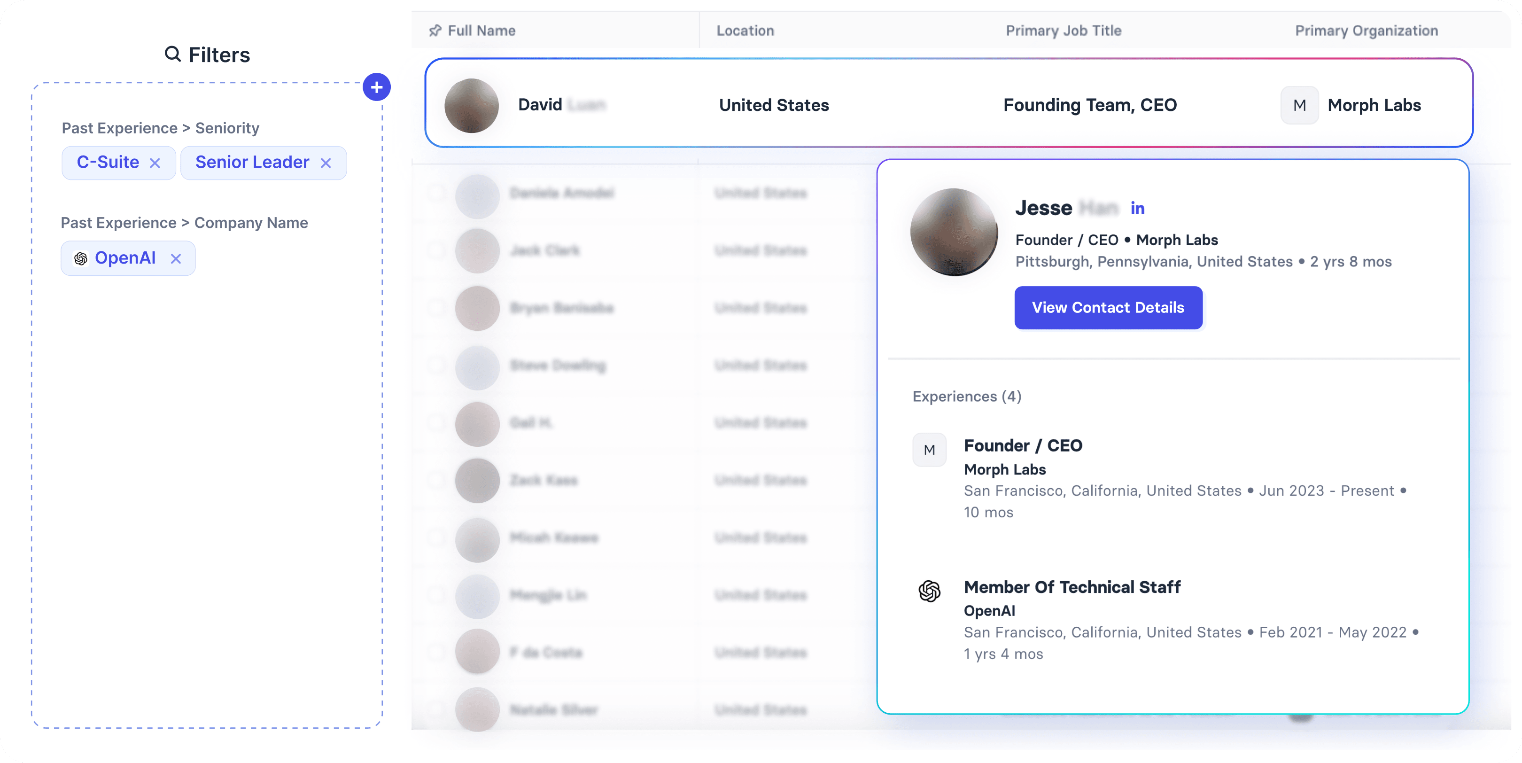This screenshot has width=1522, height=763.
Task: Click the Morph Labs M badge in David's row
Action: click(x=1299, y=105)
